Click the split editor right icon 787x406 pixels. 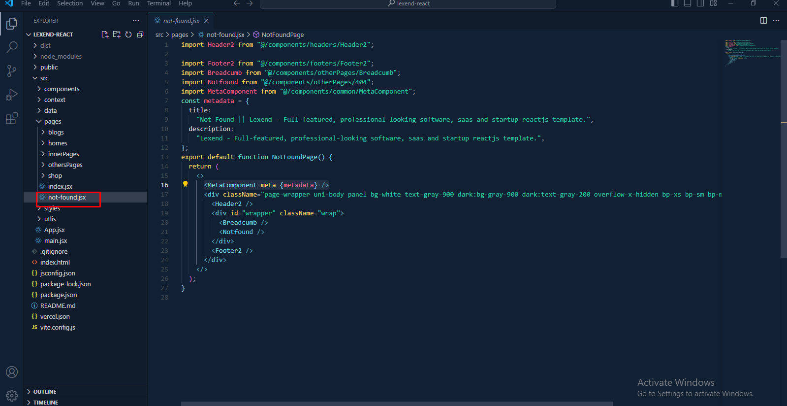point(763,21)
